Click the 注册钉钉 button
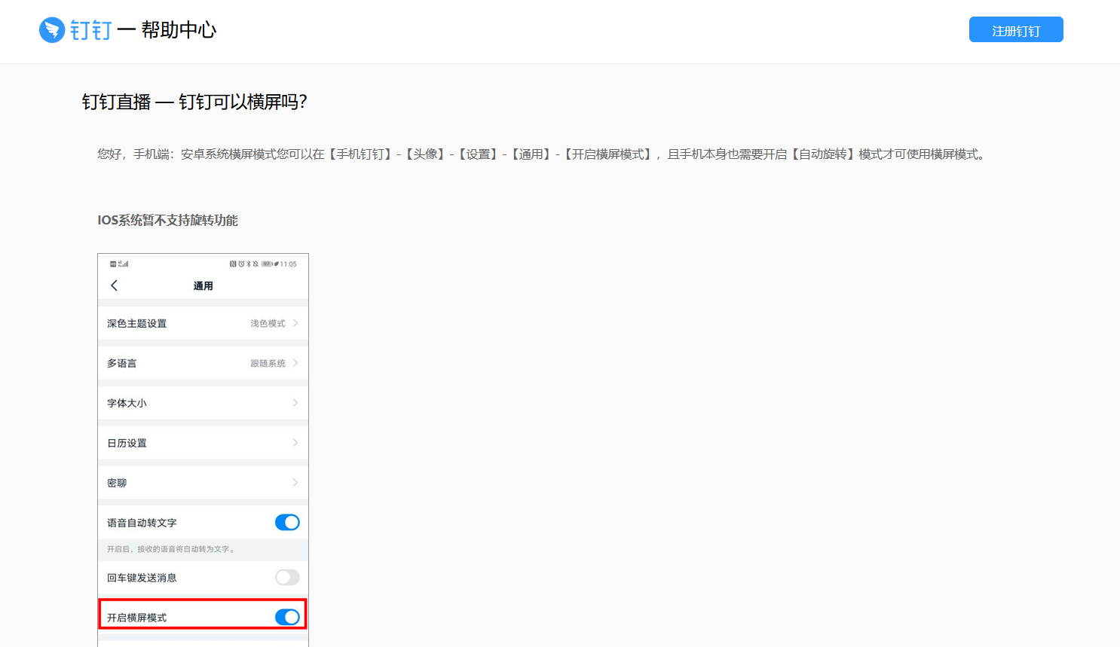 point(1016,29)
